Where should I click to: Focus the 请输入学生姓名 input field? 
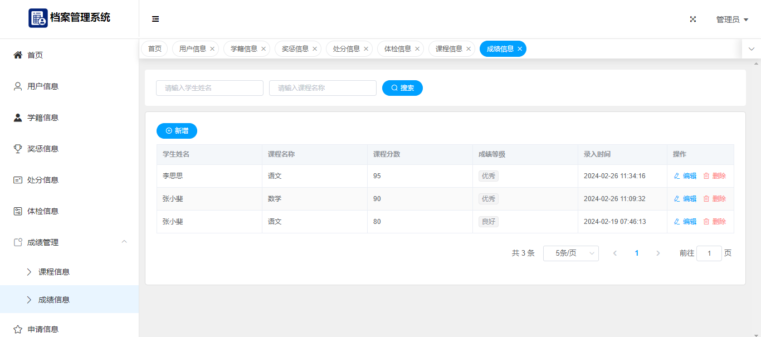209,88
